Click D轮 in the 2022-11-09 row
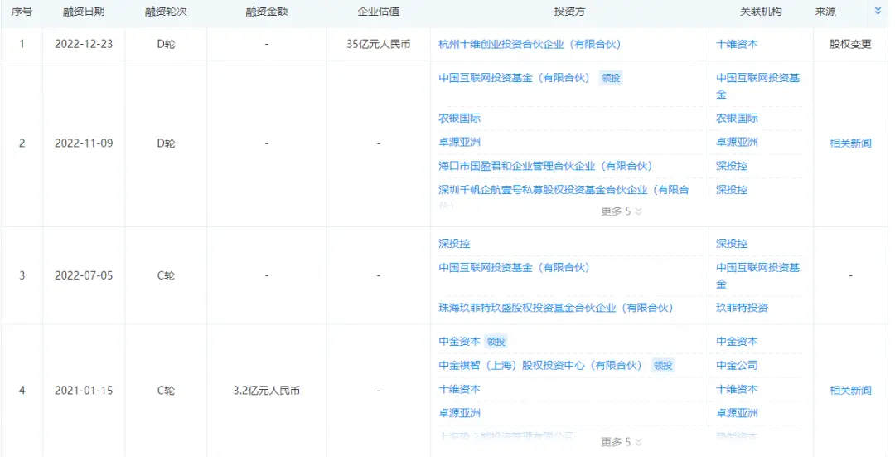 tap(166, 143)
